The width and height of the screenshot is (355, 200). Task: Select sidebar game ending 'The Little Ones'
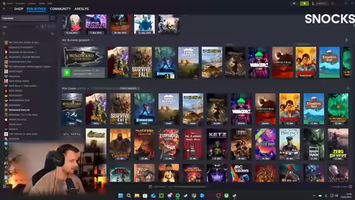pos(23,115)
